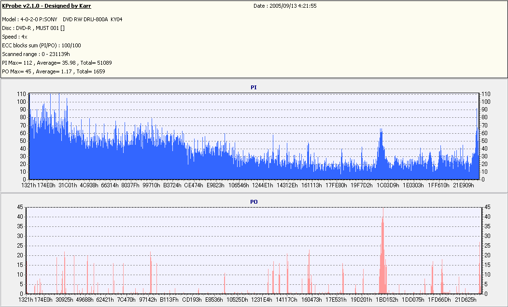Click the '7C470h' label on PO axis
The image size is (508, 307).
(127, 300)
